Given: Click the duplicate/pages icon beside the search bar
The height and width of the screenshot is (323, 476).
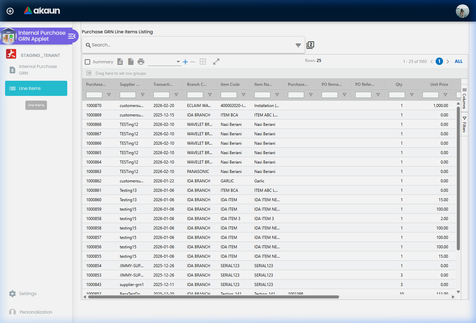Looking at the screenshot, I should point(310,45).
